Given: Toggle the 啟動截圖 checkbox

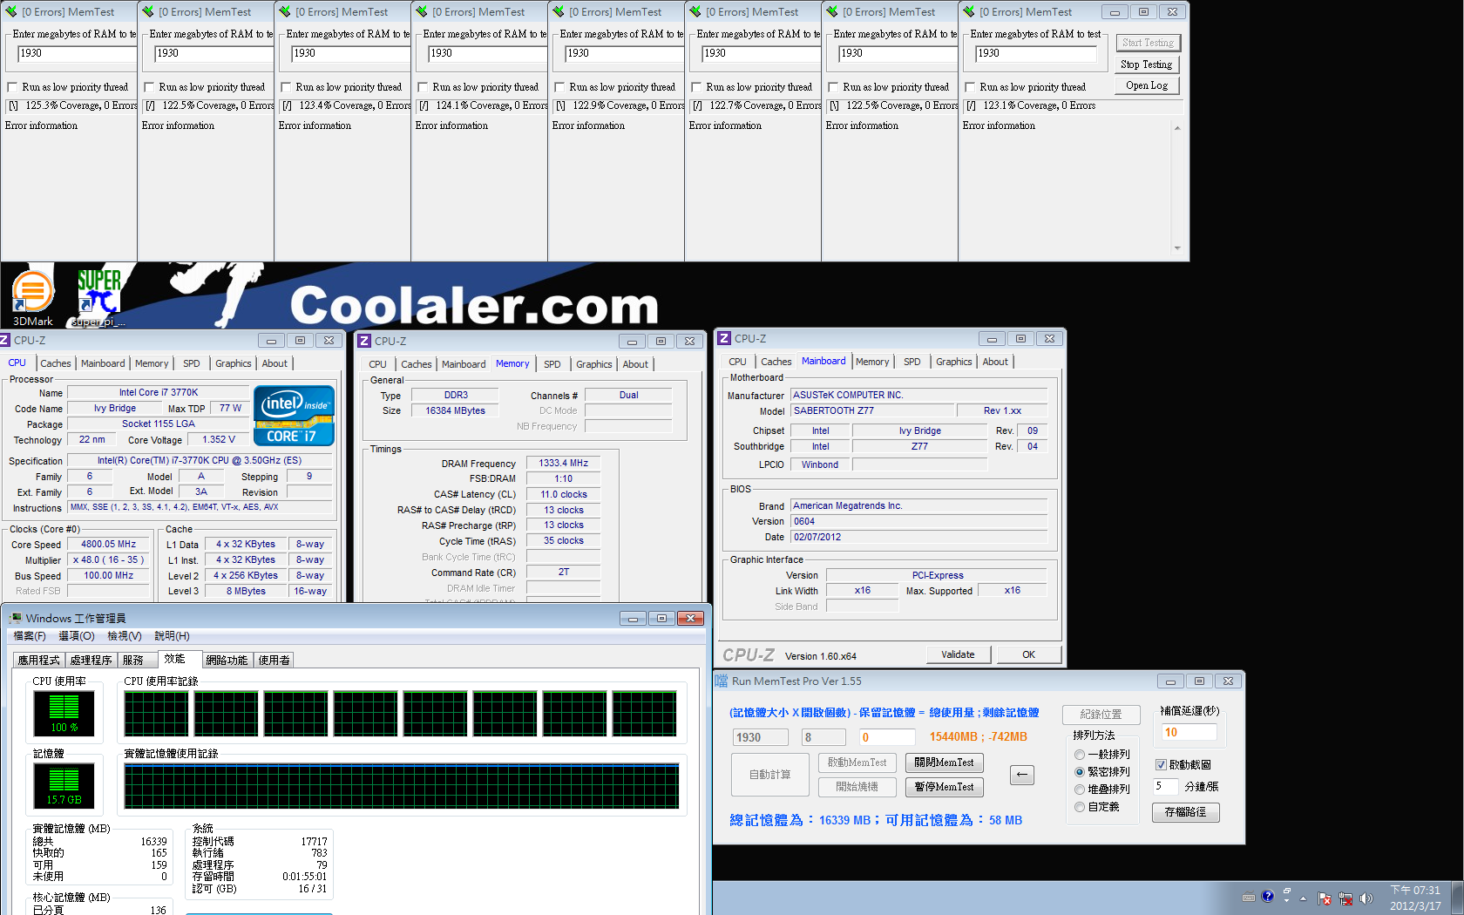Looking at the screenshot, I should coord(1161,764).
